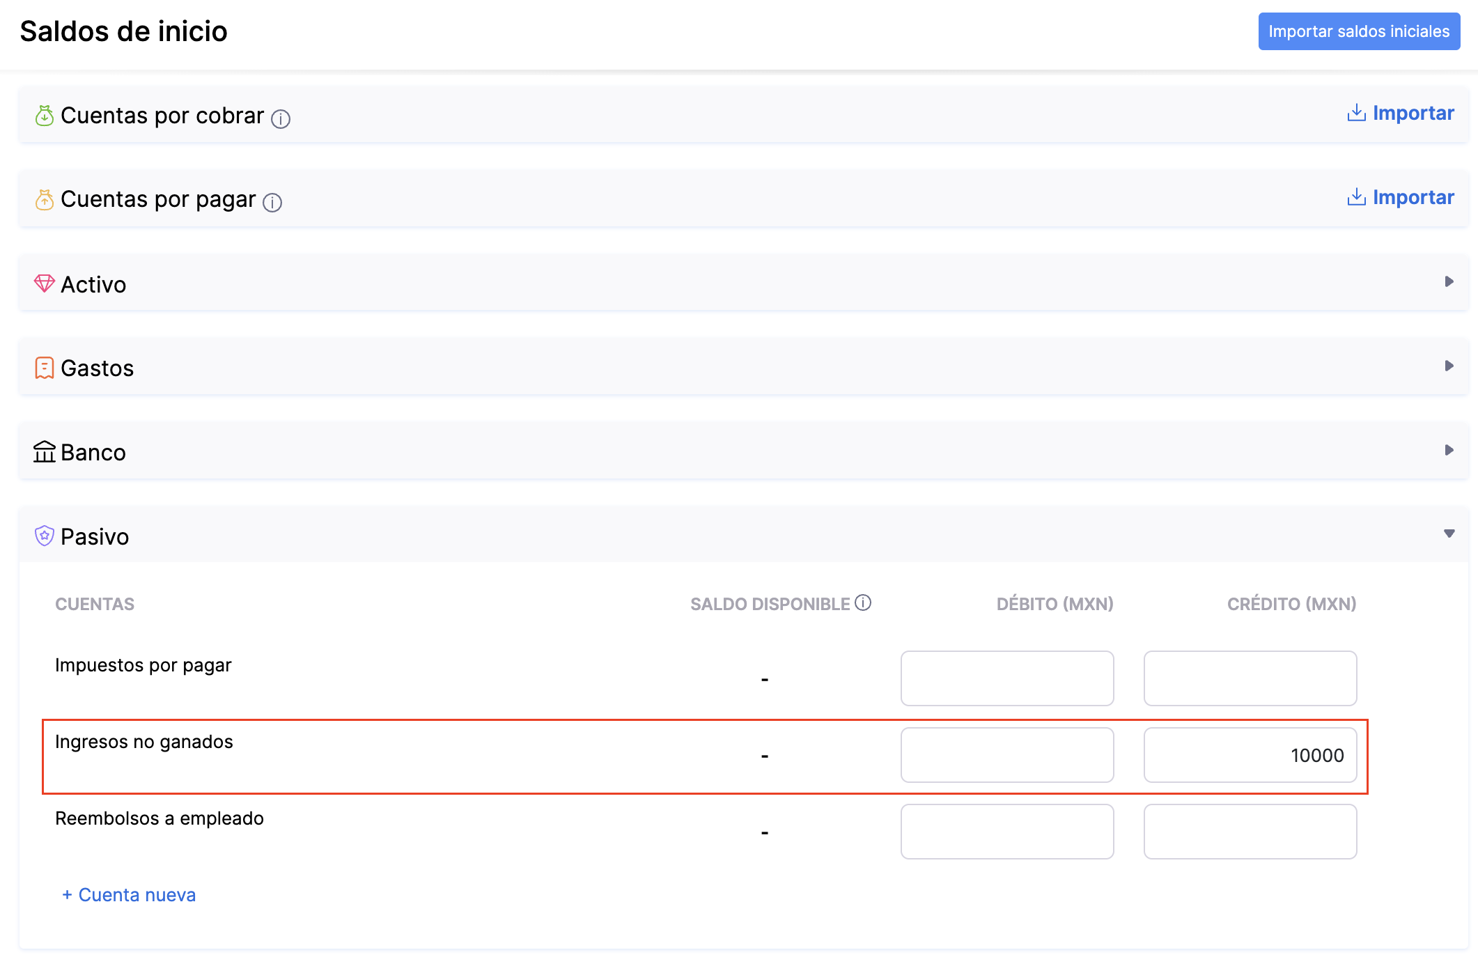
Task: Click the Gastos receipt icon
Action: coord(44,368)
